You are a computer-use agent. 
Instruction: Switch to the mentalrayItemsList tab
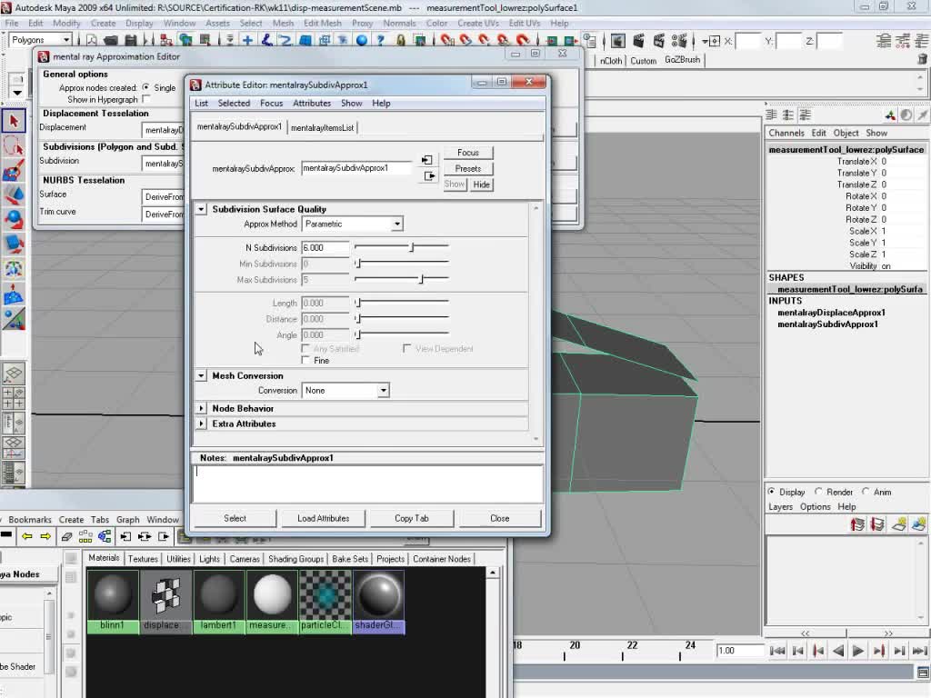(323, 127)
